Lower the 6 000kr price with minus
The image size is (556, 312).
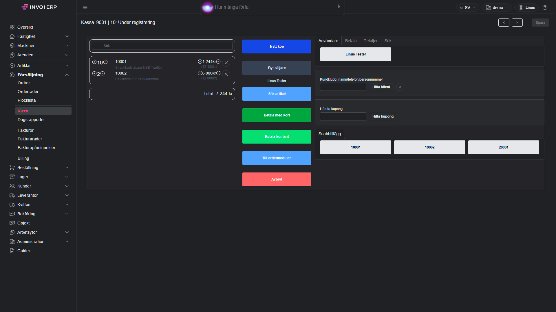tap(218, 73)
